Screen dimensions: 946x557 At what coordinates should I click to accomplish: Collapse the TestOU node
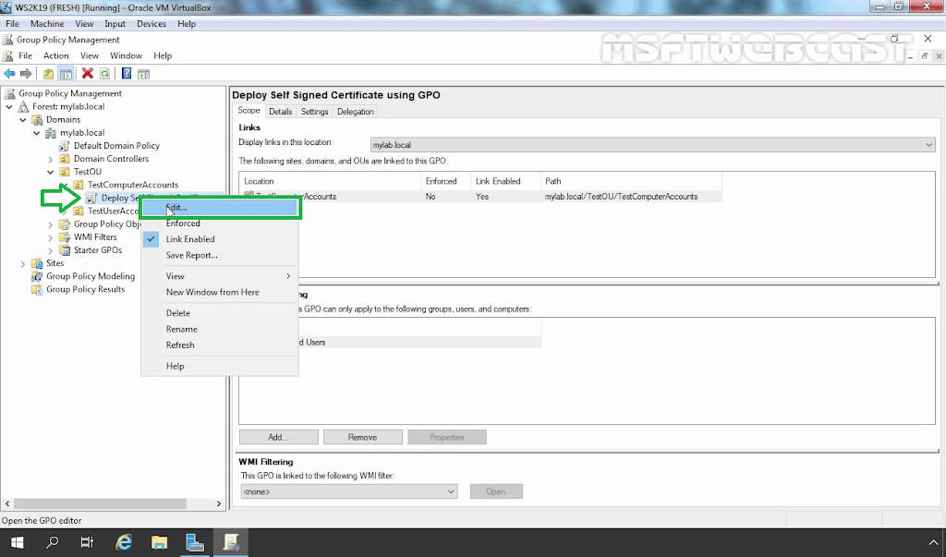(51, 172)
